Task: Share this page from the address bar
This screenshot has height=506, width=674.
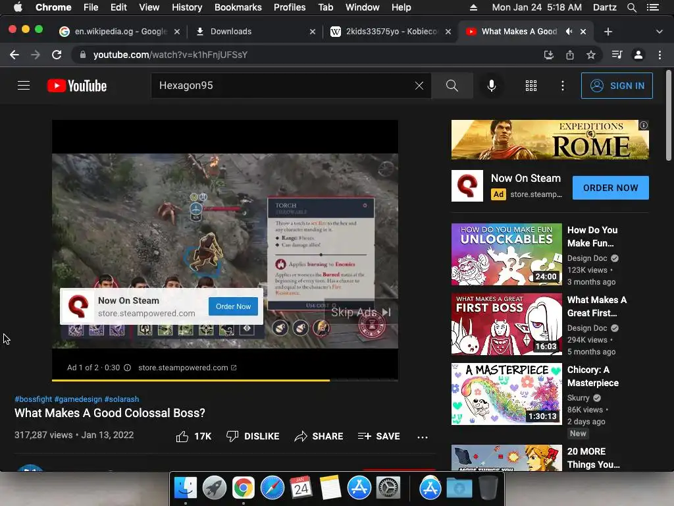Action: coord(569,55)
